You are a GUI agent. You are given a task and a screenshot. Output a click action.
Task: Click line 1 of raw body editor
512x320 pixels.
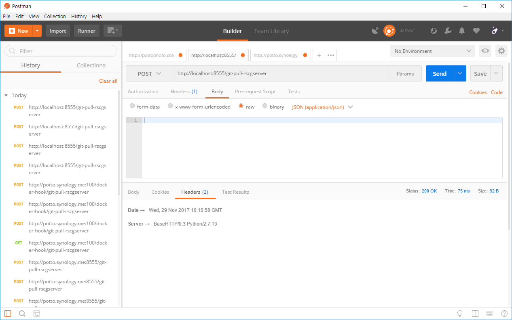coord(322,120)
